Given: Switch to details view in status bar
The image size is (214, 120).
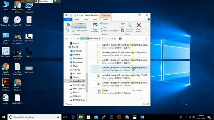Looking at the screenshot, I should click(x=144, y=104).
